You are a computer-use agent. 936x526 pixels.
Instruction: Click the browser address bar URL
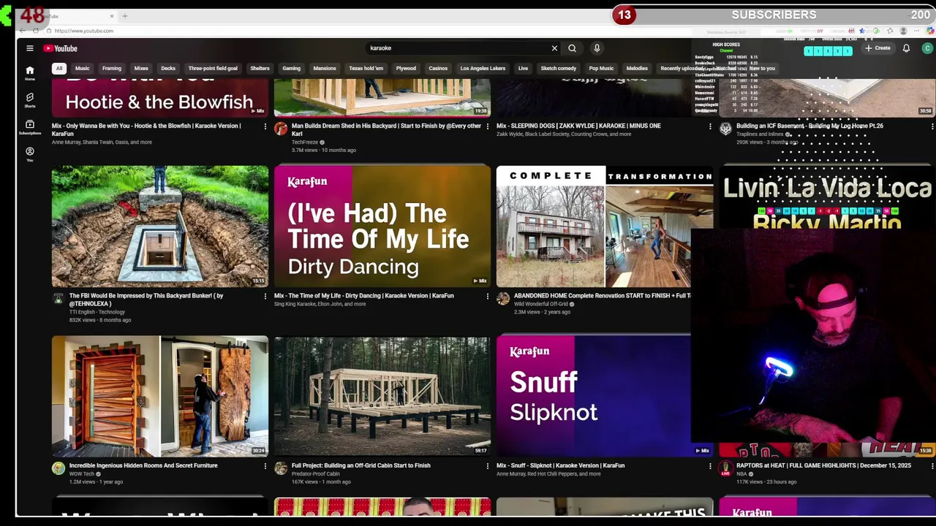[x=84, y=31]
